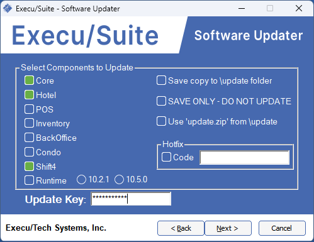
Task: Enable Use 'update.zip' from \update option
Action: (161, 121)
